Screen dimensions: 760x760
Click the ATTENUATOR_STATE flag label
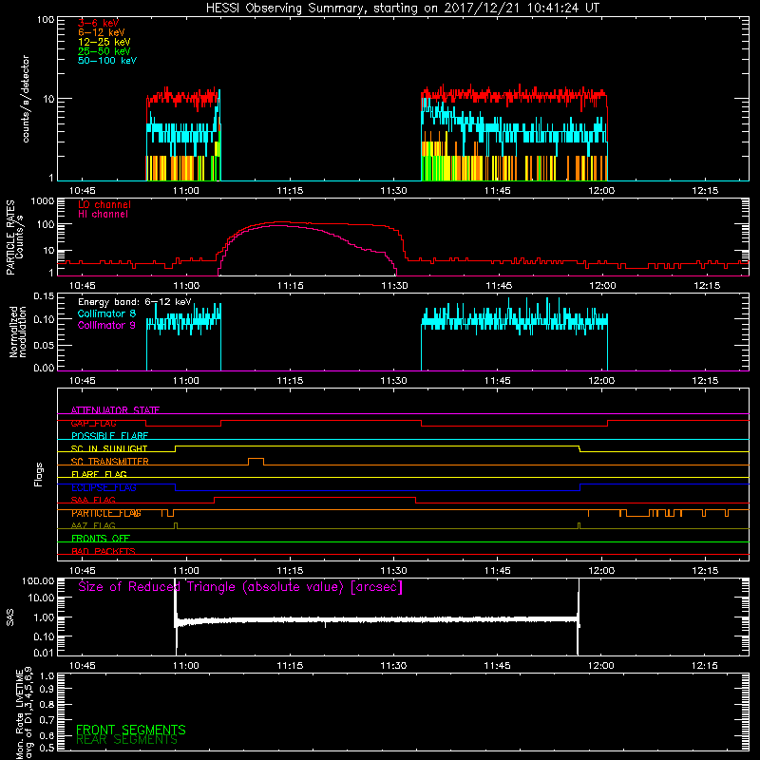coord(115,410)
